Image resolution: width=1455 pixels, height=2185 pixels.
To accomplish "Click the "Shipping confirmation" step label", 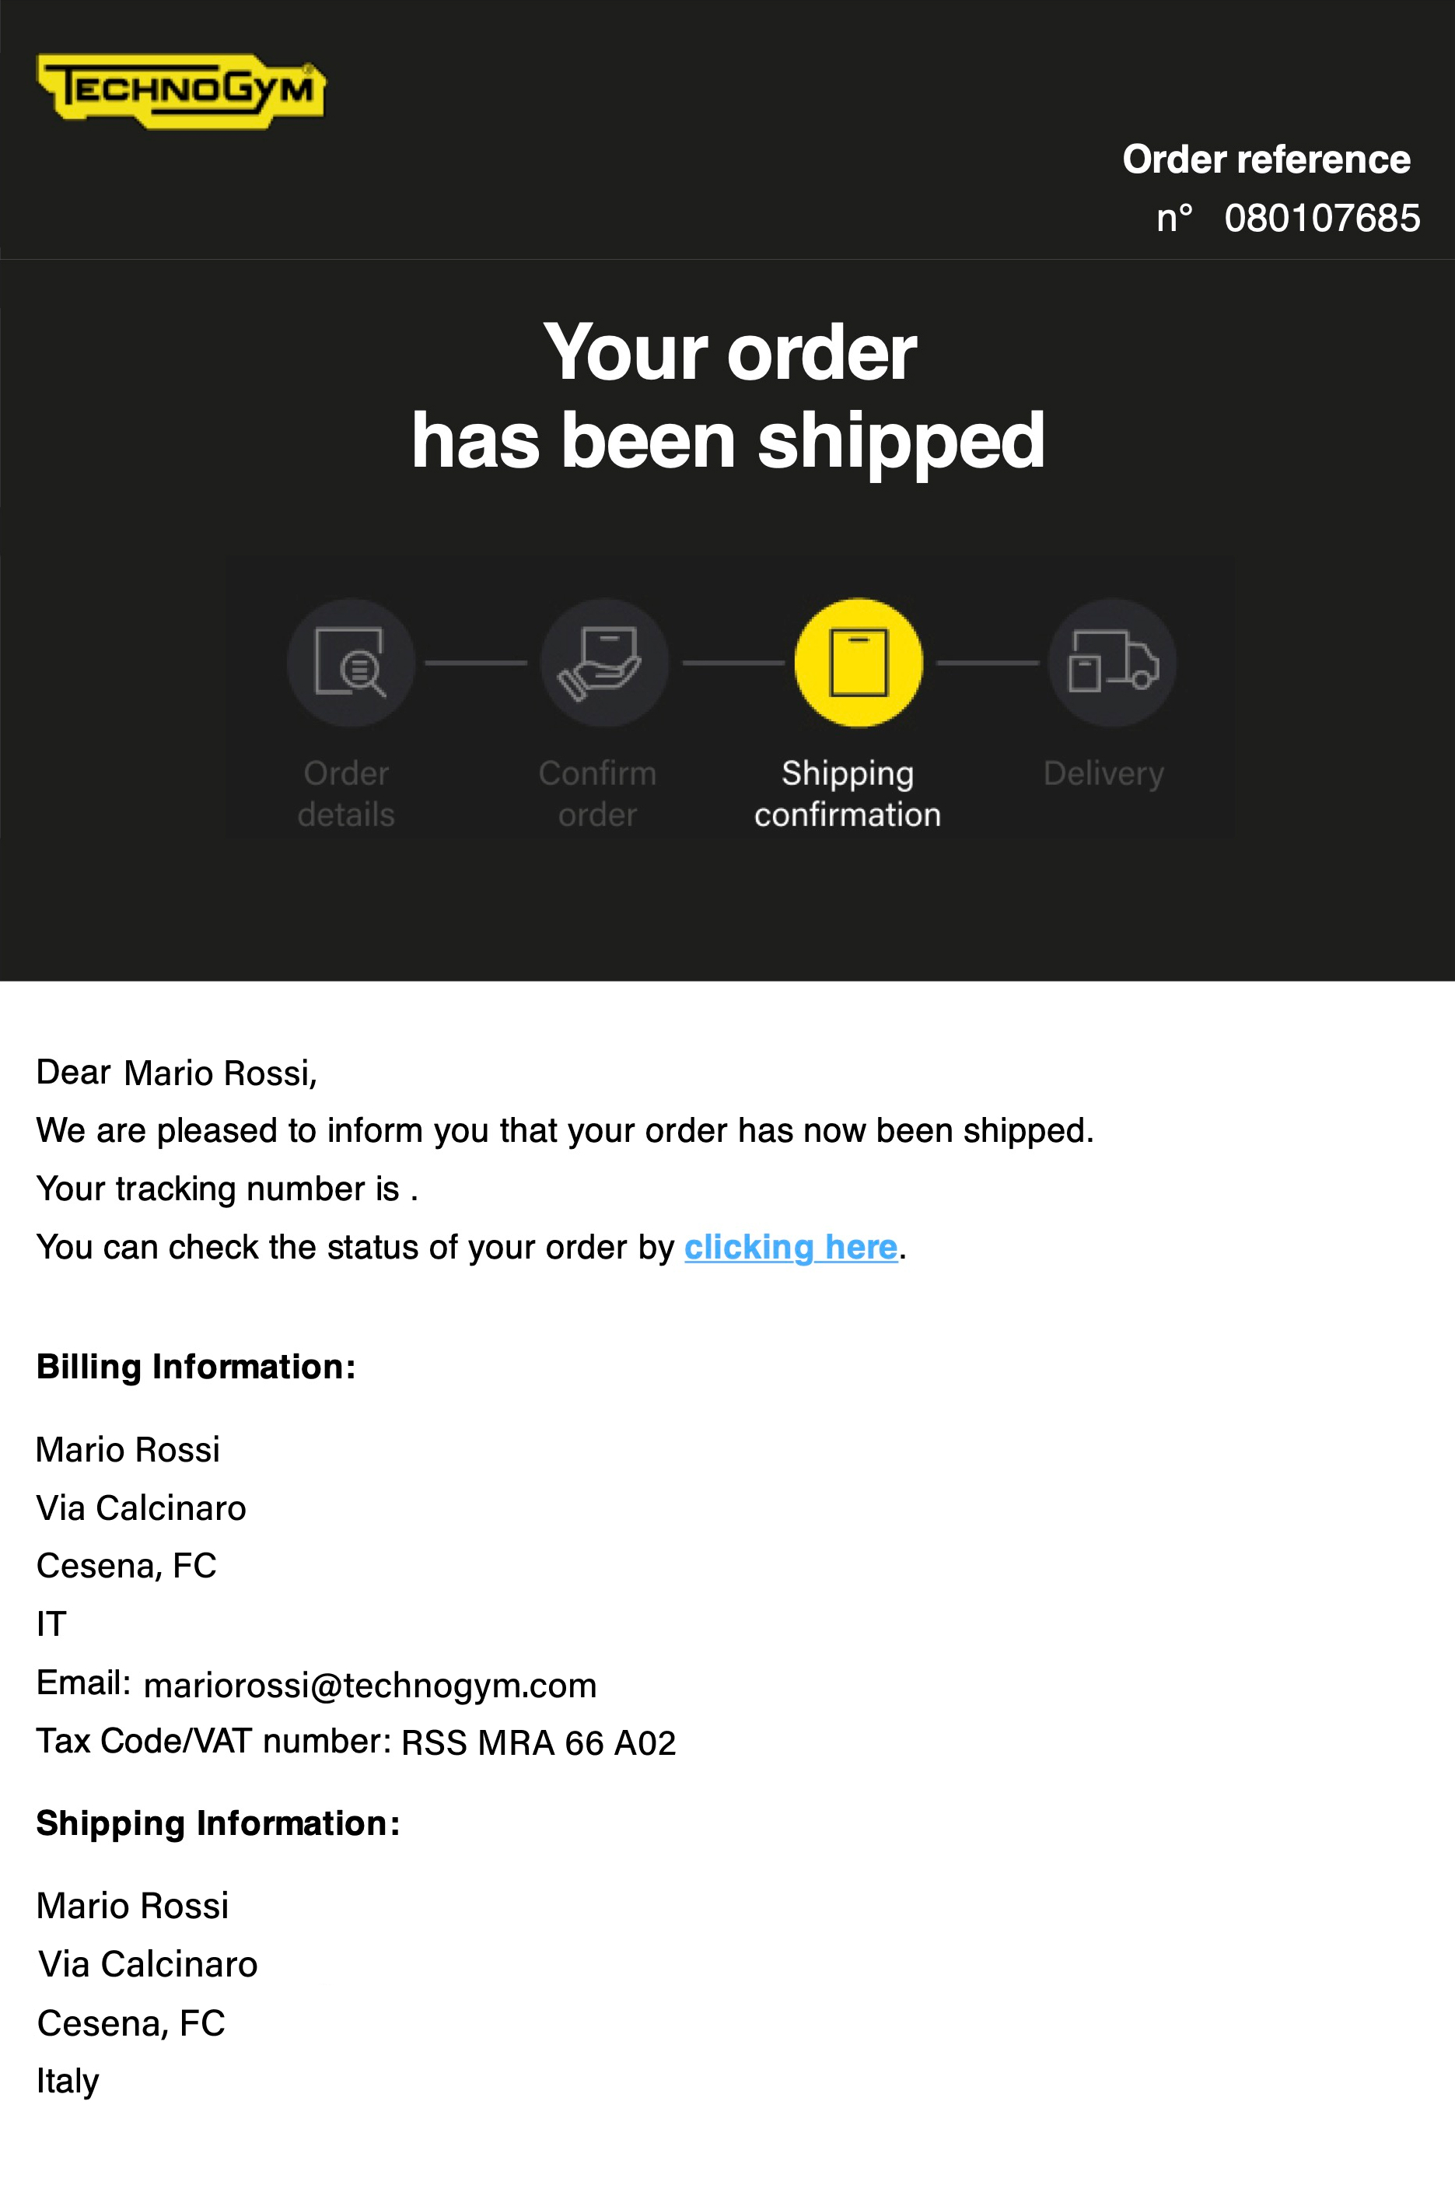I will click(847, 793).
